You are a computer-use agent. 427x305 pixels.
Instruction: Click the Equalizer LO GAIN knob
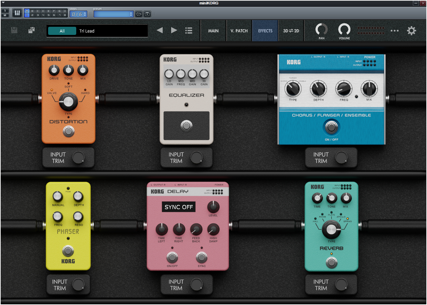tap(169, 74)
